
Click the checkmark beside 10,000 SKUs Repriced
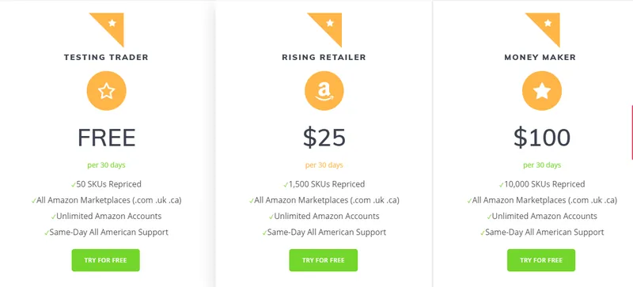502,184
